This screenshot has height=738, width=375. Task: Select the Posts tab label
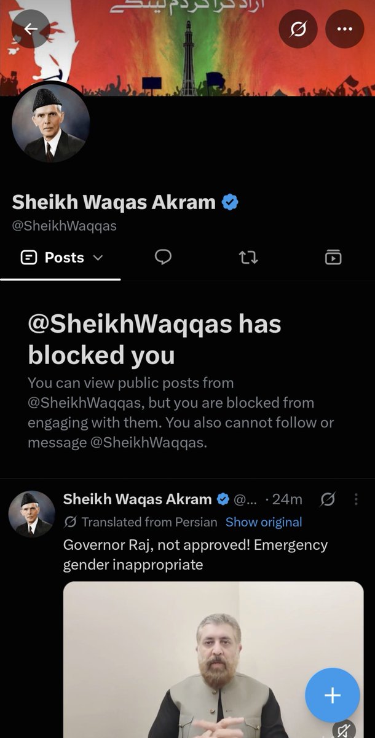pos(64,258)
